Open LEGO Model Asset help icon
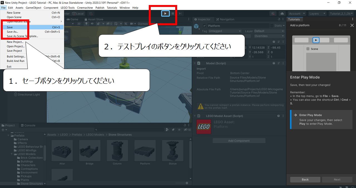The width and height of the screenshot is (356, 188). (x=278, y=116)
